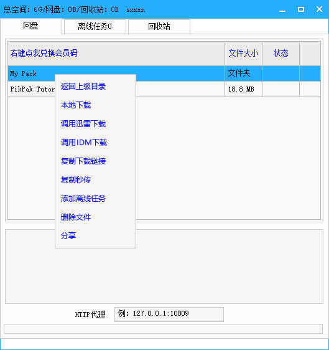Switch to the 网盘 tab
Image resolution: width=329 pixels, height=350 pixels.
[x=30, y=26]
